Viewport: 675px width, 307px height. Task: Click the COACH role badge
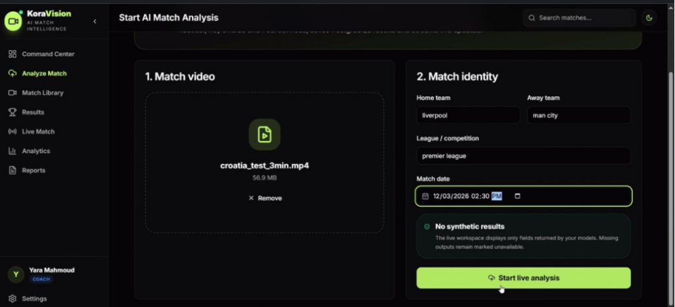coord(42,279)
